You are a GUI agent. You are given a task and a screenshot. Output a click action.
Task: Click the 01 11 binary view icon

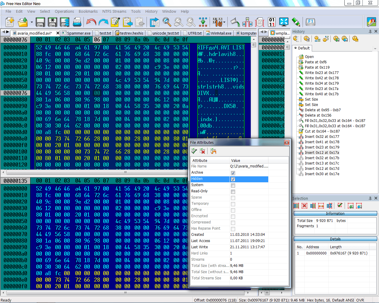tap(272, 22)
